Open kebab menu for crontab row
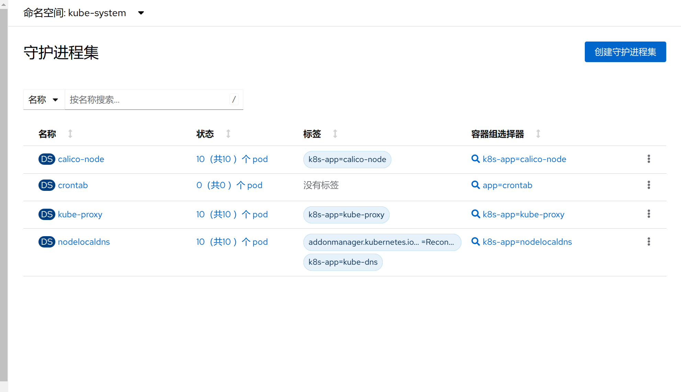The image size is (681, 392). tap(649, 185)
